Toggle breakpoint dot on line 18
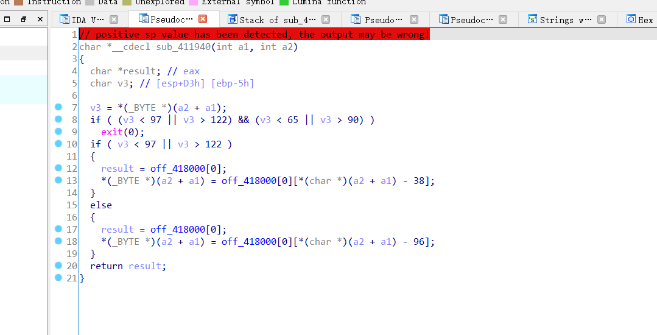This screenshot has height=335, width=657. pos(58,241)
